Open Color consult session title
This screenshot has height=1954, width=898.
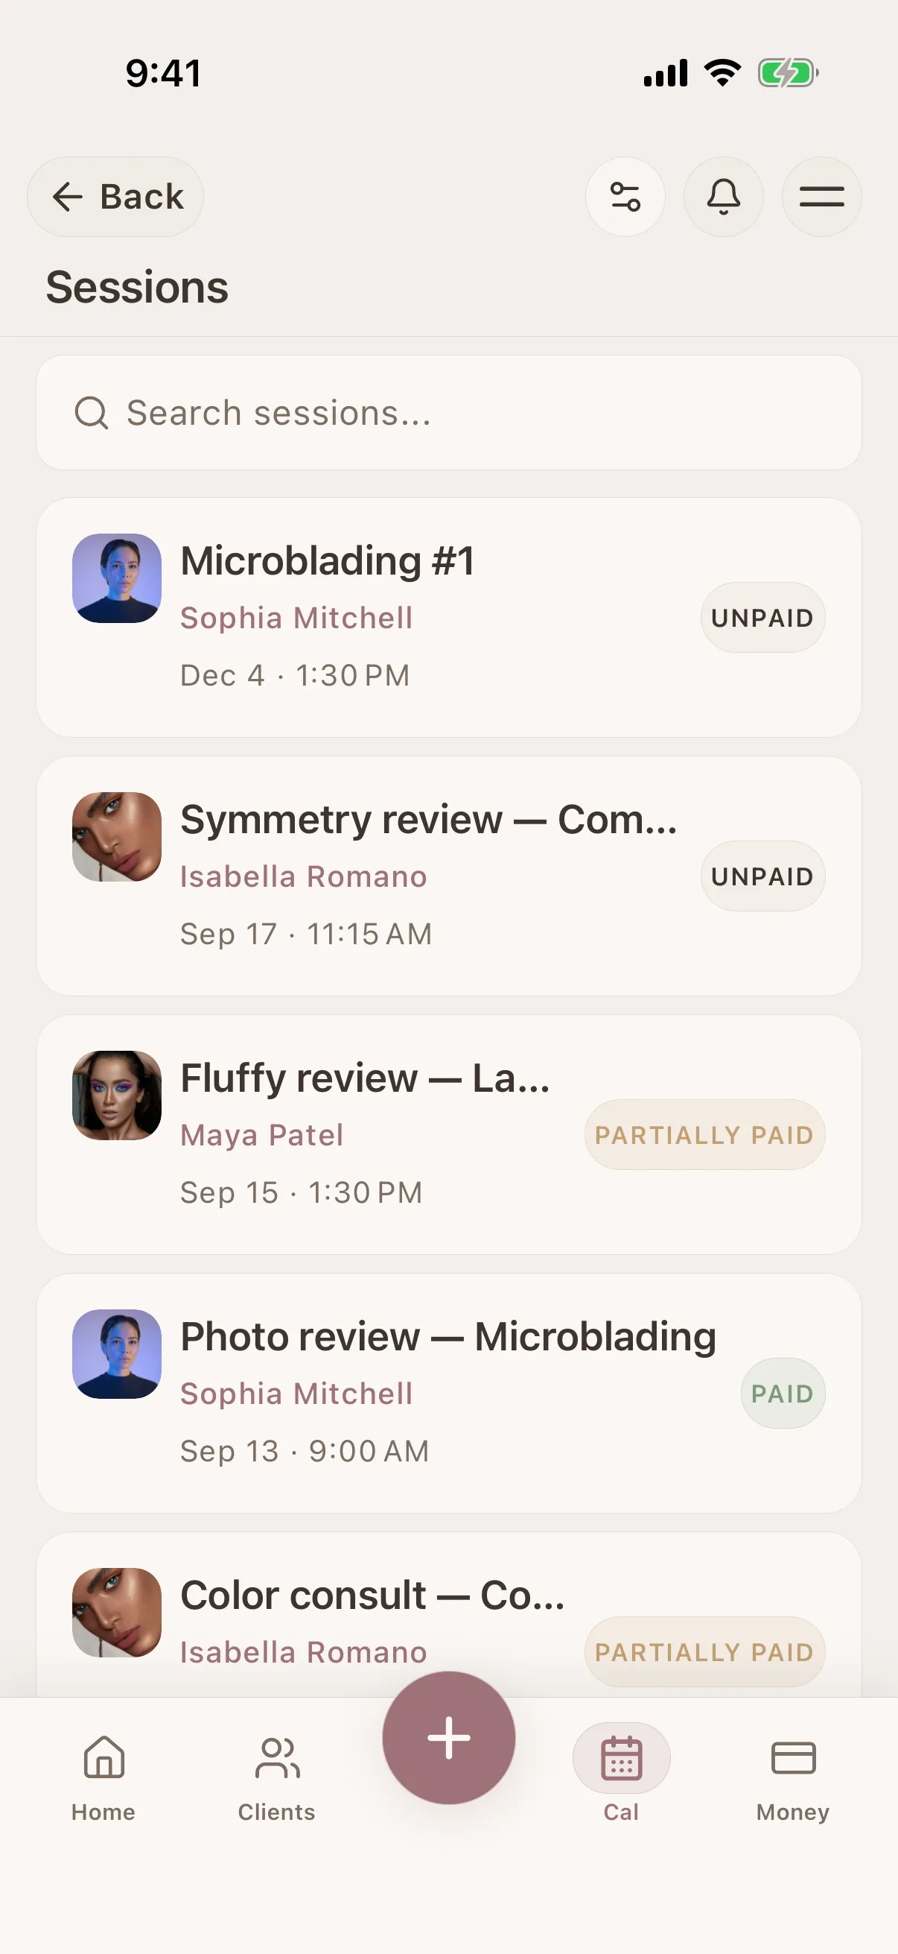(373, 1596)
